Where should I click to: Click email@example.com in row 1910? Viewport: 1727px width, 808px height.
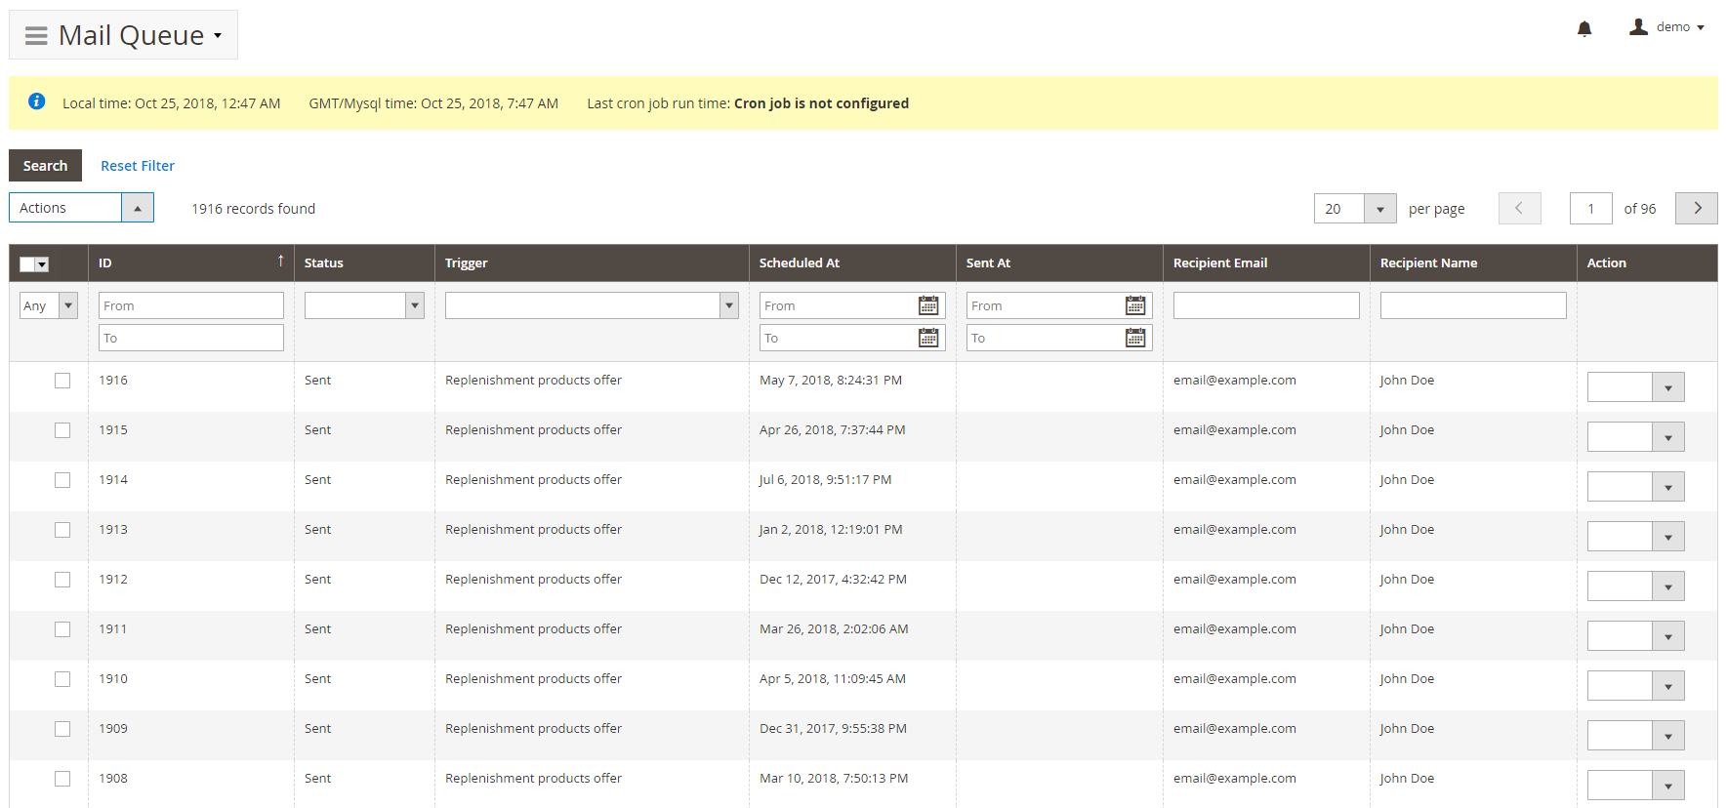point(1235,679)
